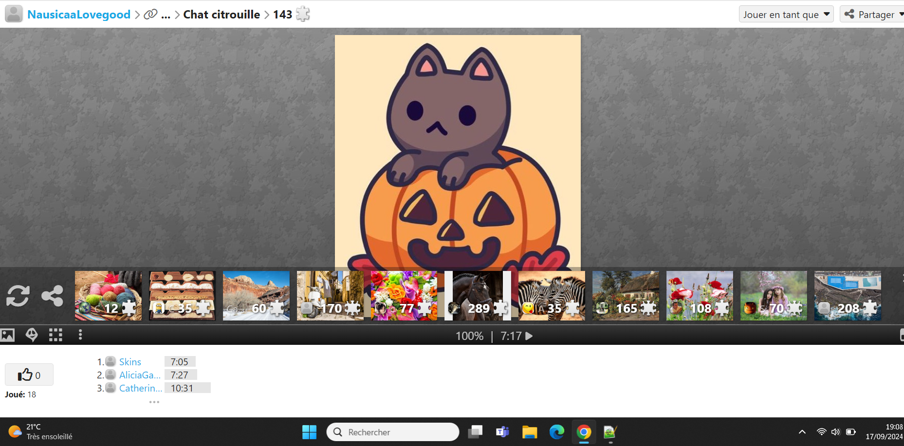Click the avatar icon beside Skins

[x=111, y=361]
